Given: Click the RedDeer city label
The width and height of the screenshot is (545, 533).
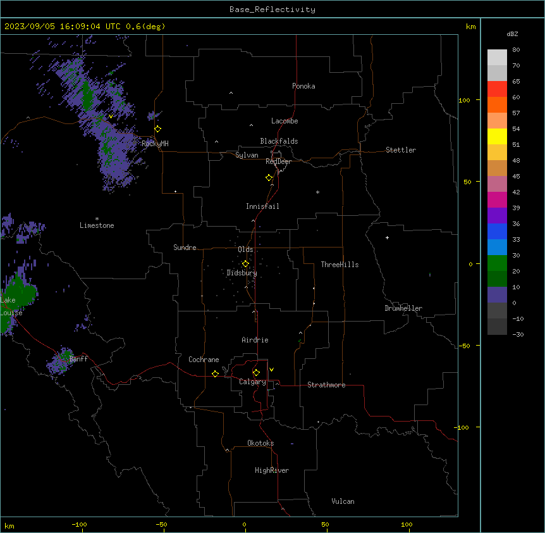Looking at the screenshot, I should (x=278, y=161).
